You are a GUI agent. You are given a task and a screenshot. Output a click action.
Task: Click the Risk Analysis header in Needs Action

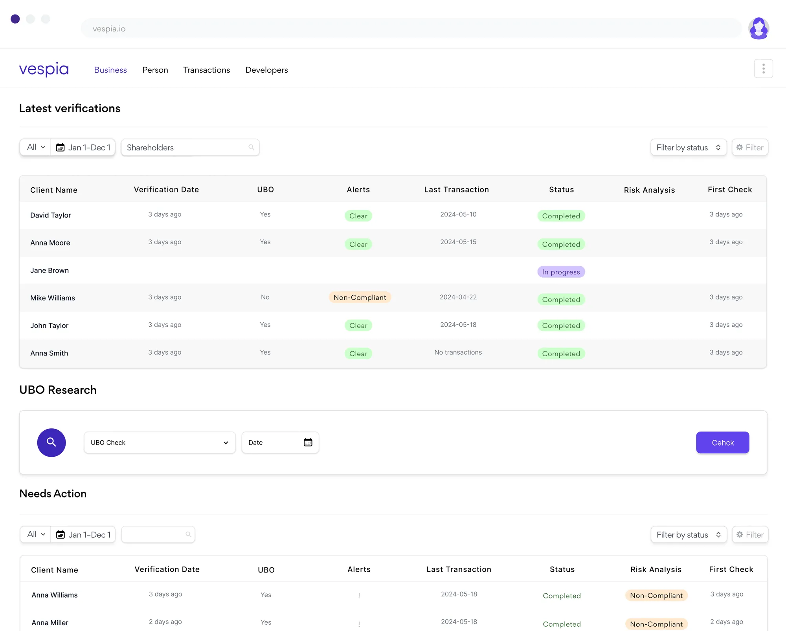(656, 569)
